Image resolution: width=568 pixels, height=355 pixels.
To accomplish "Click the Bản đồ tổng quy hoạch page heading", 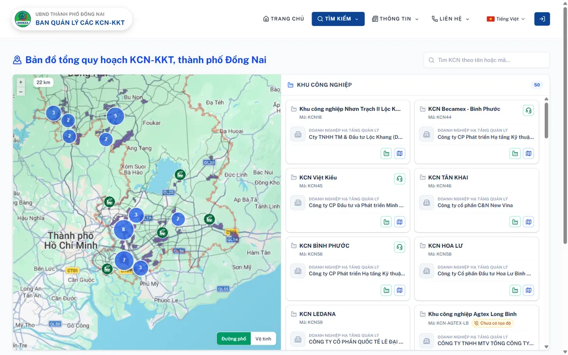I will (x=146, y=60).
